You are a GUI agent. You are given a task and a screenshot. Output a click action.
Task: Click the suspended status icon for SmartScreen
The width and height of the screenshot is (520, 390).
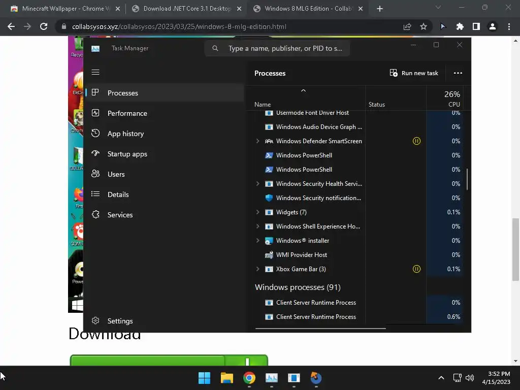(x=416, y=141)
